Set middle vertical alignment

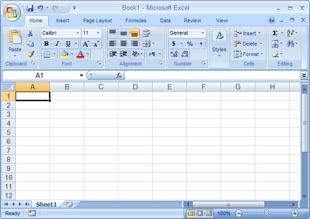coord(124,33)
